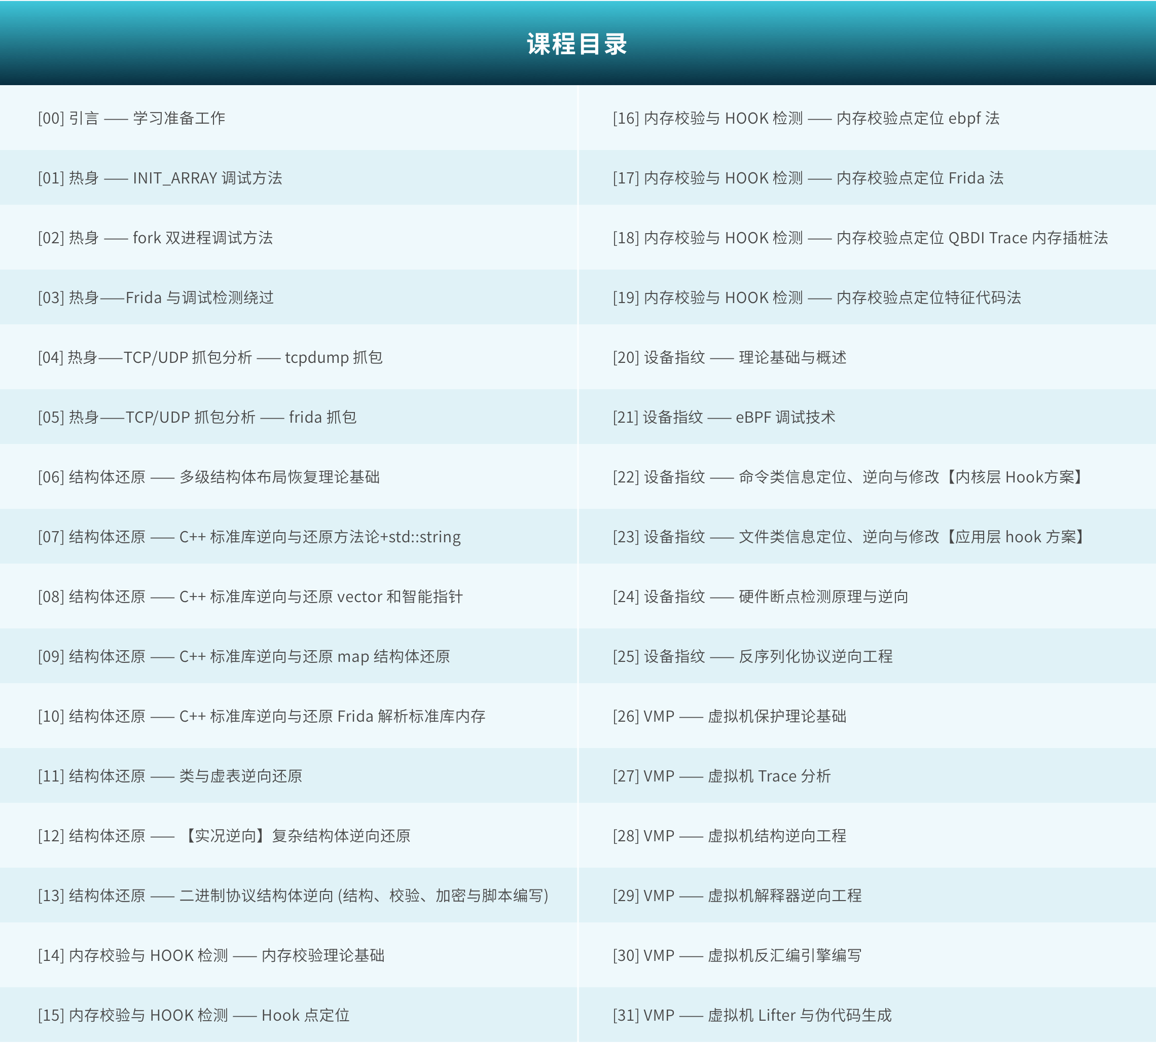Open lesson [24] 硬件断点检测原理与逆向
The width and height of the screenshot is (1156, 1043).
(761, 597)
